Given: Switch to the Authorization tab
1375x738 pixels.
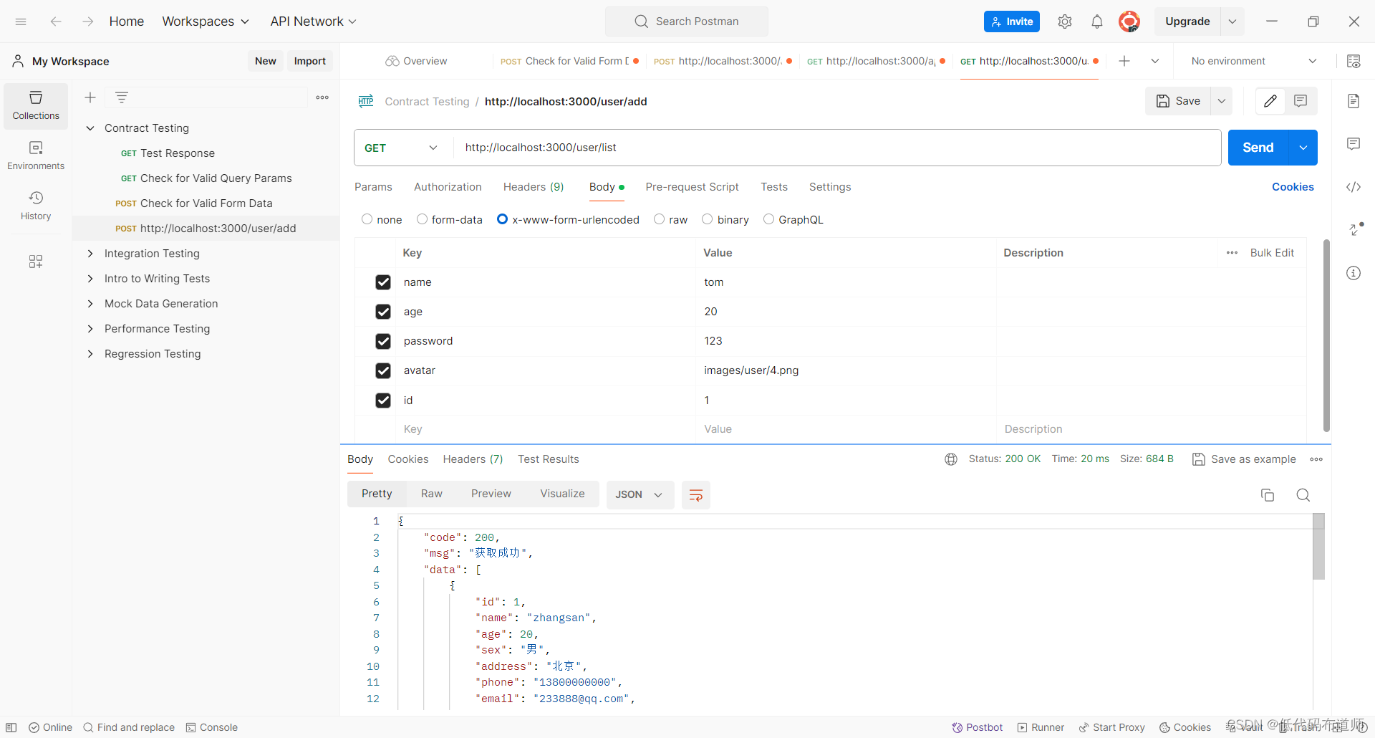Looking at the screenshot, I should (x=448, y=187).
